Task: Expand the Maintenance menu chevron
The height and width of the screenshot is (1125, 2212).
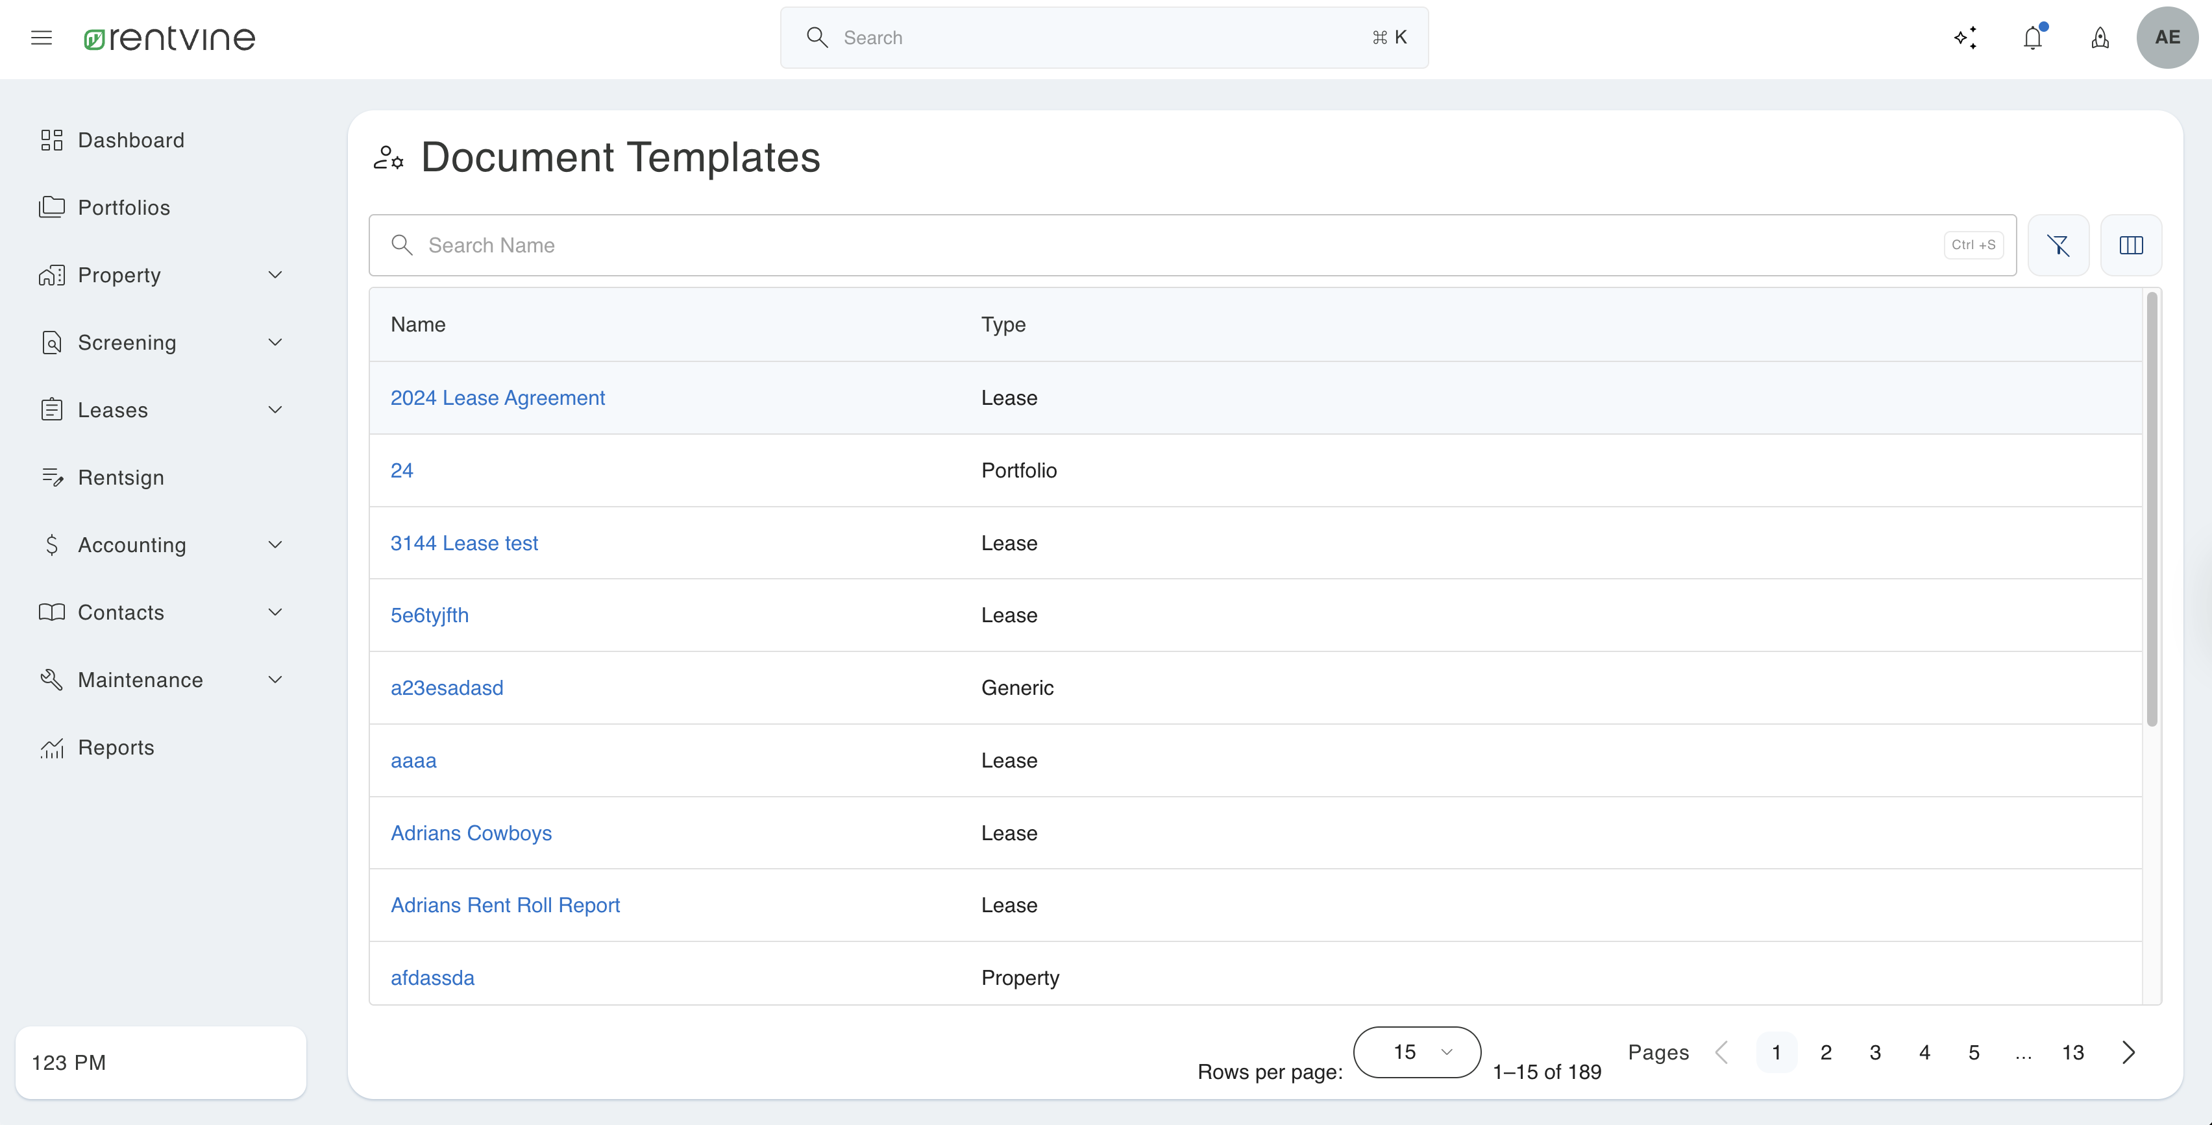Action: coord(275,680)
